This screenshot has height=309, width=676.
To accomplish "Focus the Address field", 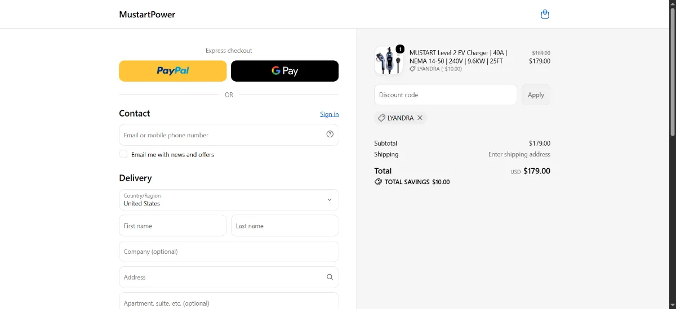I will [229, 277].
